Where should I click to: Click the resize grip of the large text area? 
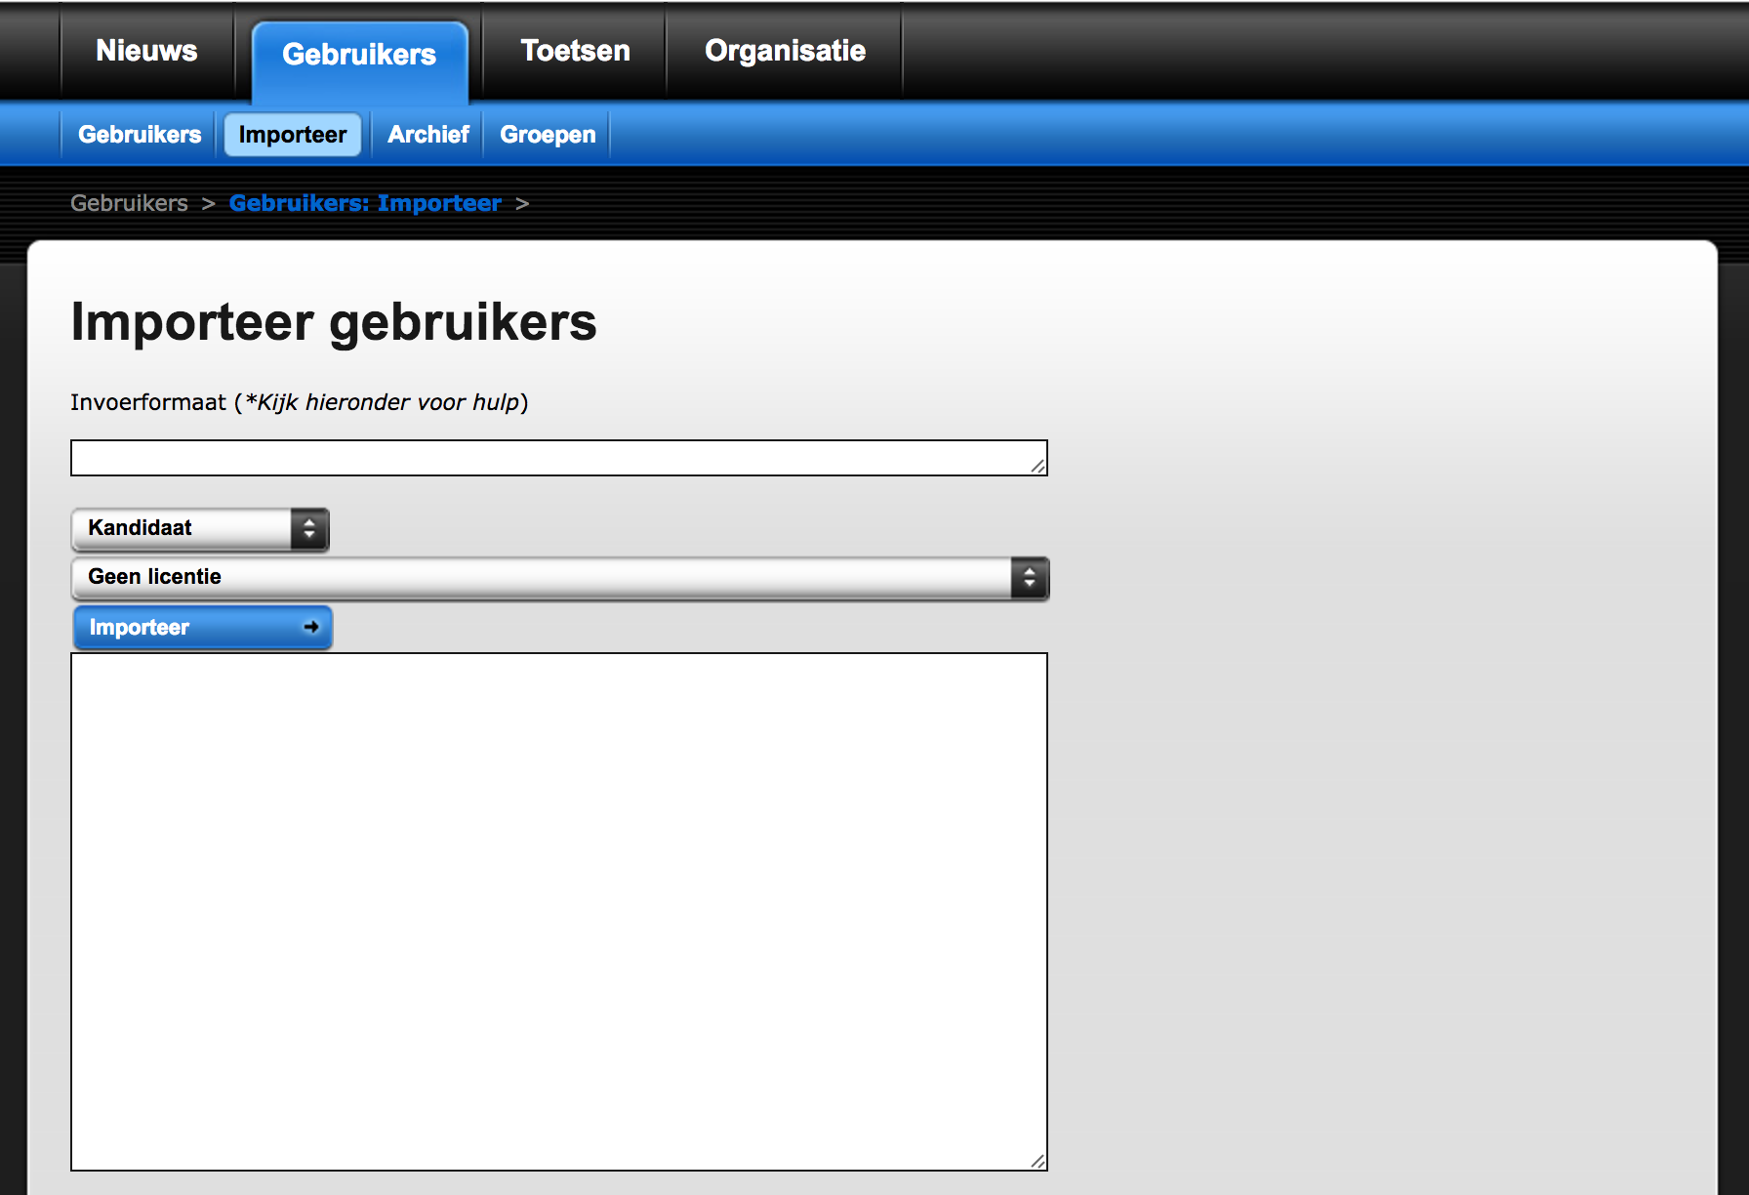(x=1038, y=1162)
